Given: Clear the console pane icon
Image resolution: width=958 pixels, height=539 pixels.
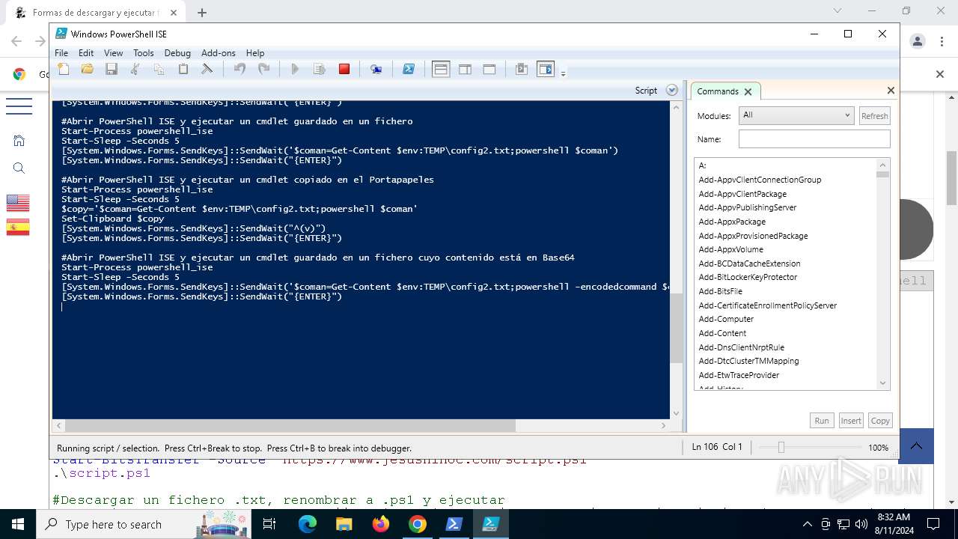Looking at the screenshot, I should (207, 69).
